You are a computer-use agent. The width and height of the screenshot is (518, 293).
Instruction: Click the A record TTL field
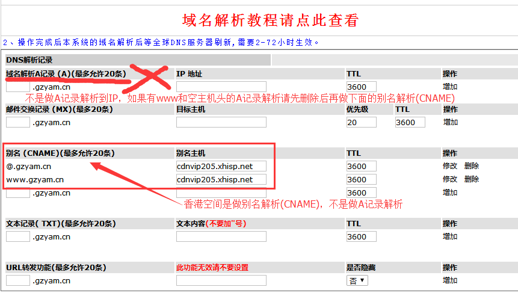(361, 87)
